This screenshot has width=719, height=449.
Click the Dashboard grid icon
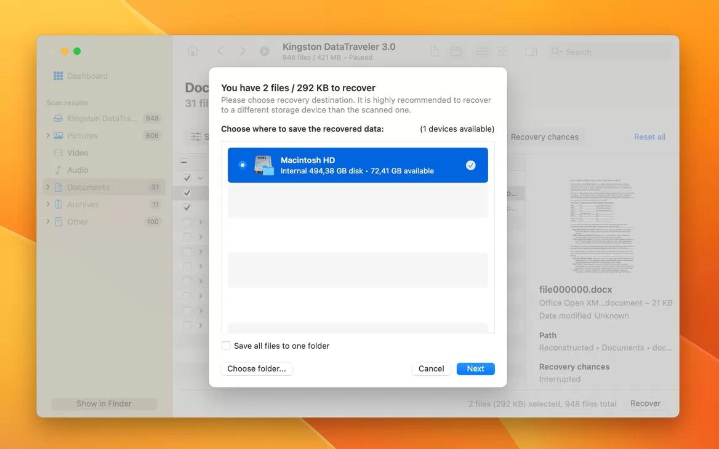[58, 76]
